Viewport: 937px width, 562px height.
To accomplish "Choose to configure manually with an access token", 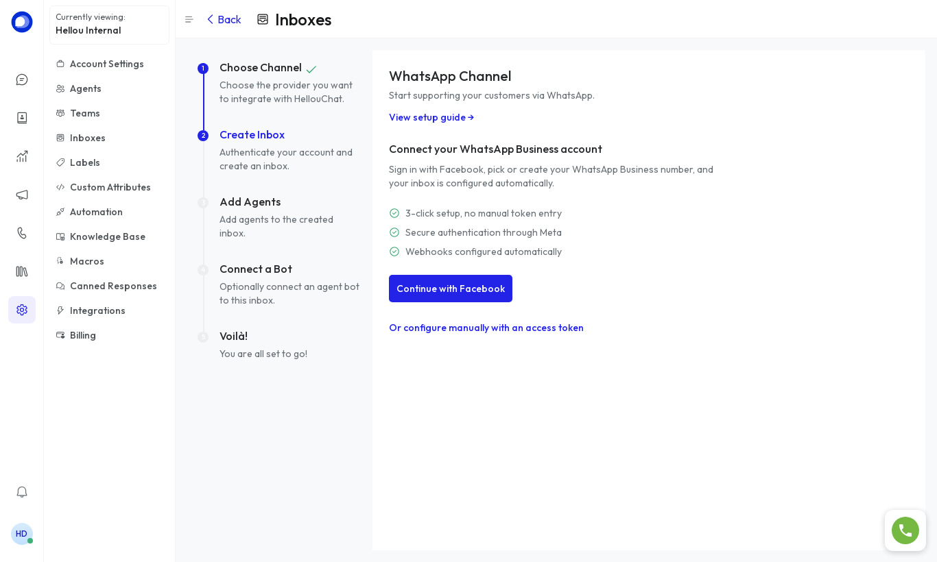I will pos(486,328).
